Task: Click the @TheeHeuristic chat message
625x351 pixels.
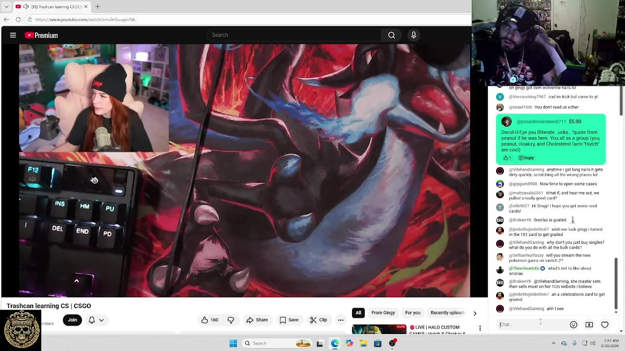Action: click(551, 271)
